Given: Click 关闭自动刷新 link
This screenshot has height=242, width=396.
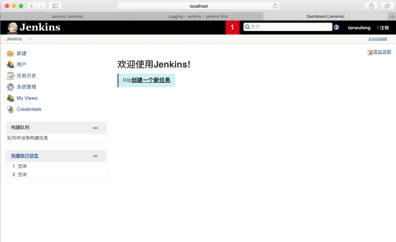Looking at the screenshot, I should pyautogui.click(x=378, y=39).
